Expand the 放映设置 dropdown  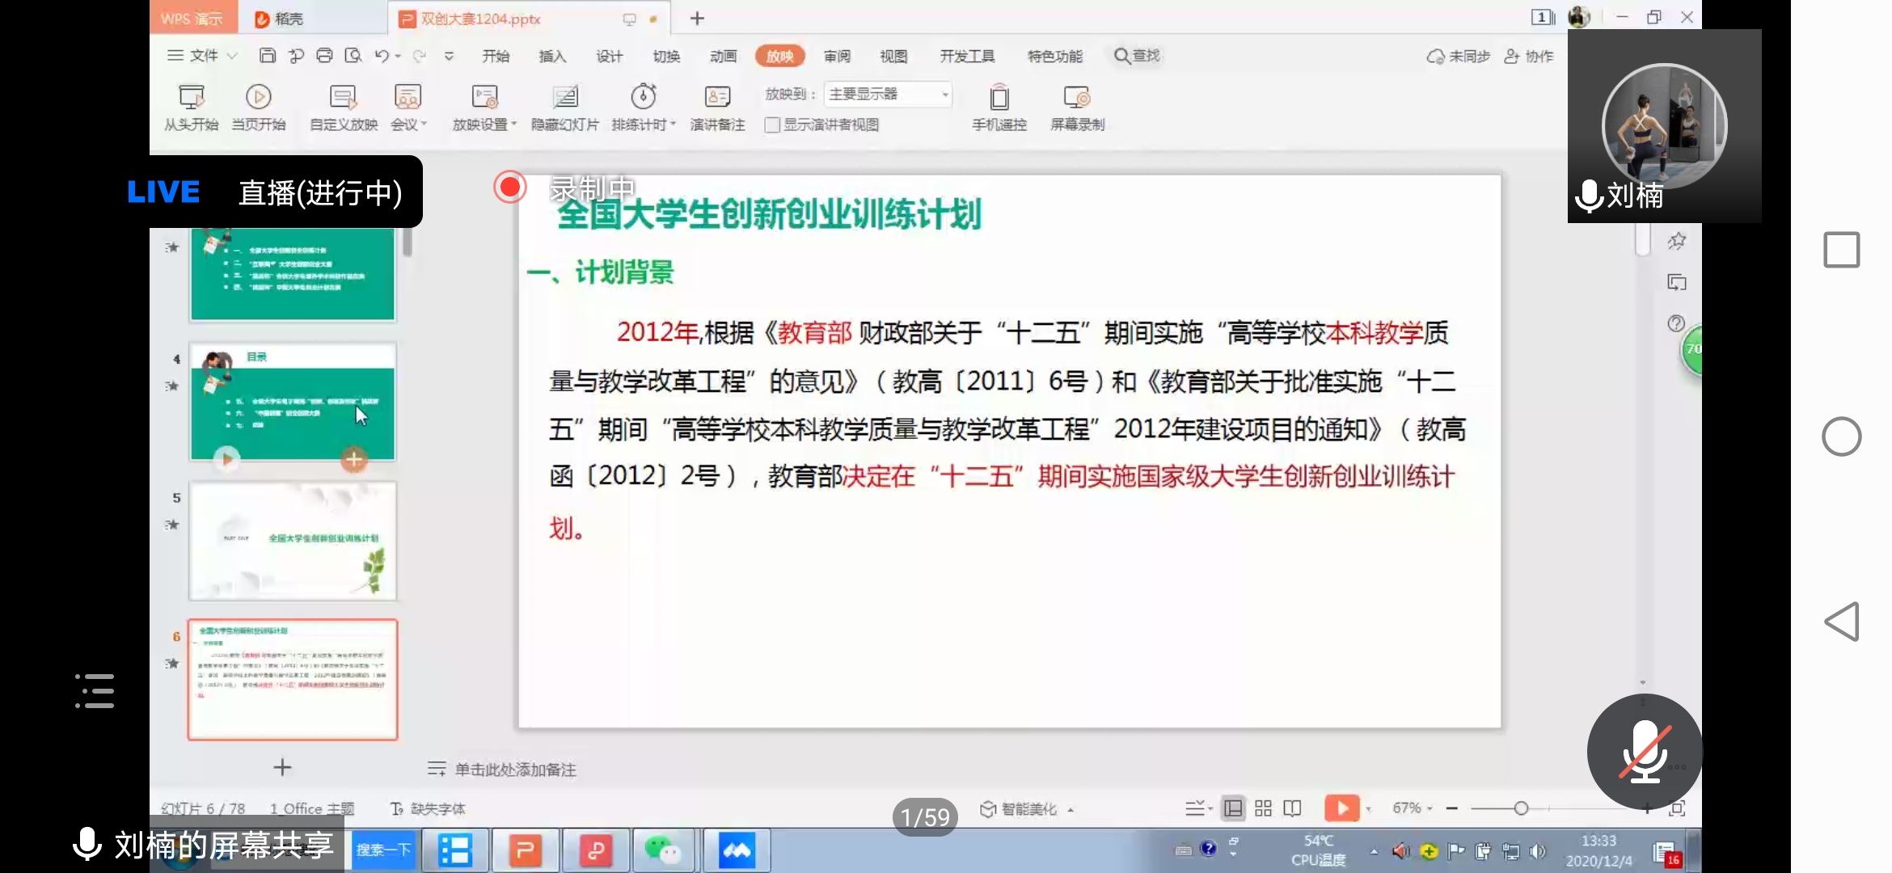pyautogui.click(x=514, y=124)
